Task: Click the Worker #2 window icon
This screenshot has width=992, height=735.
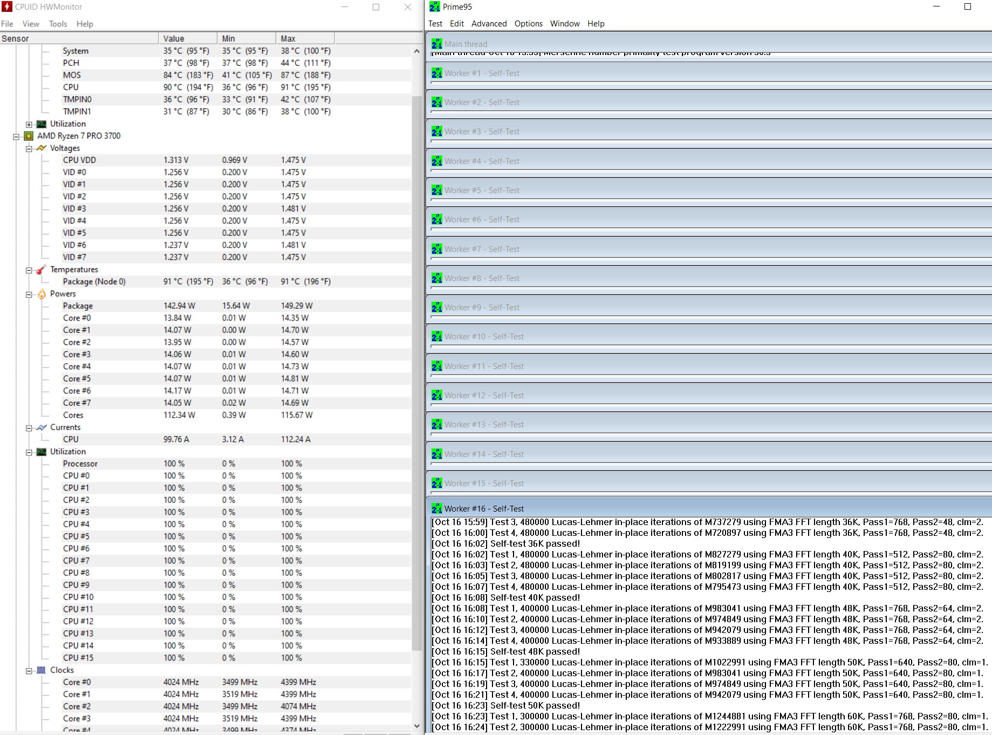Action: click(x=437, y=102)
